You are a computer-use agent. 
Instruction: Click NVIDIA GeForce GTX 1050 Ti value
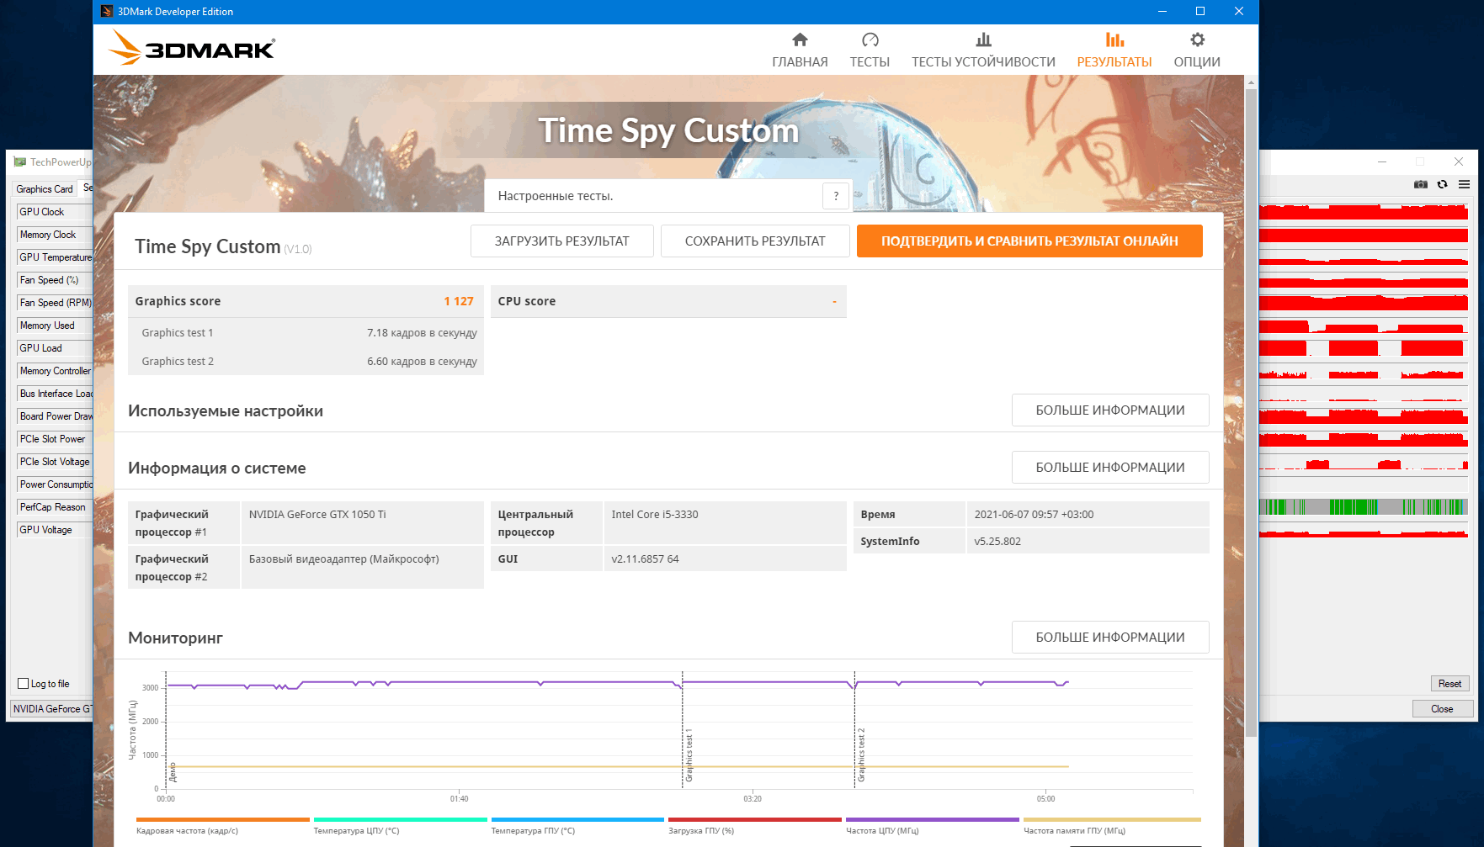pyautogui.click(x=317, y=515)
